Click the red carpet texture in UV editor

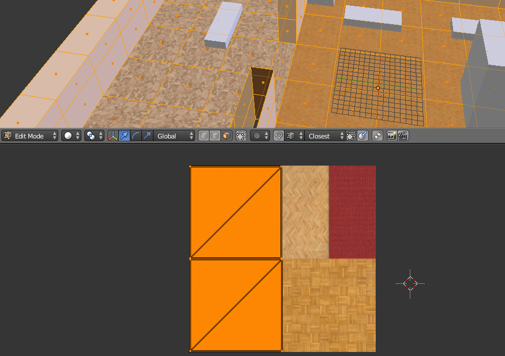[x=352, y=212]
